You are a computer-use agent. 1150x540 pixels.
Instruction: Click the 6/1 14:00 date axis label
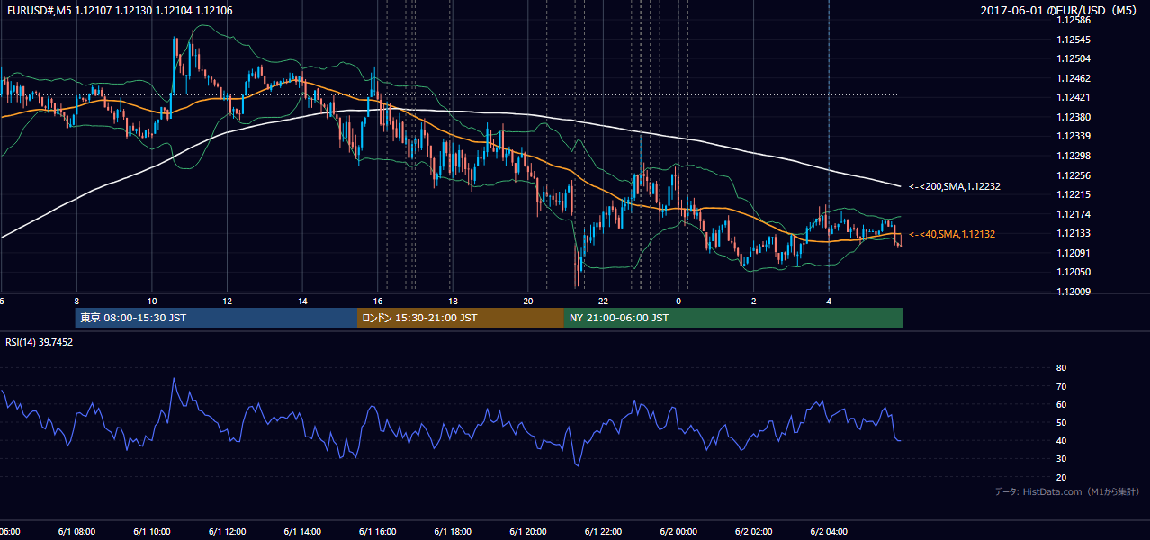302,532
